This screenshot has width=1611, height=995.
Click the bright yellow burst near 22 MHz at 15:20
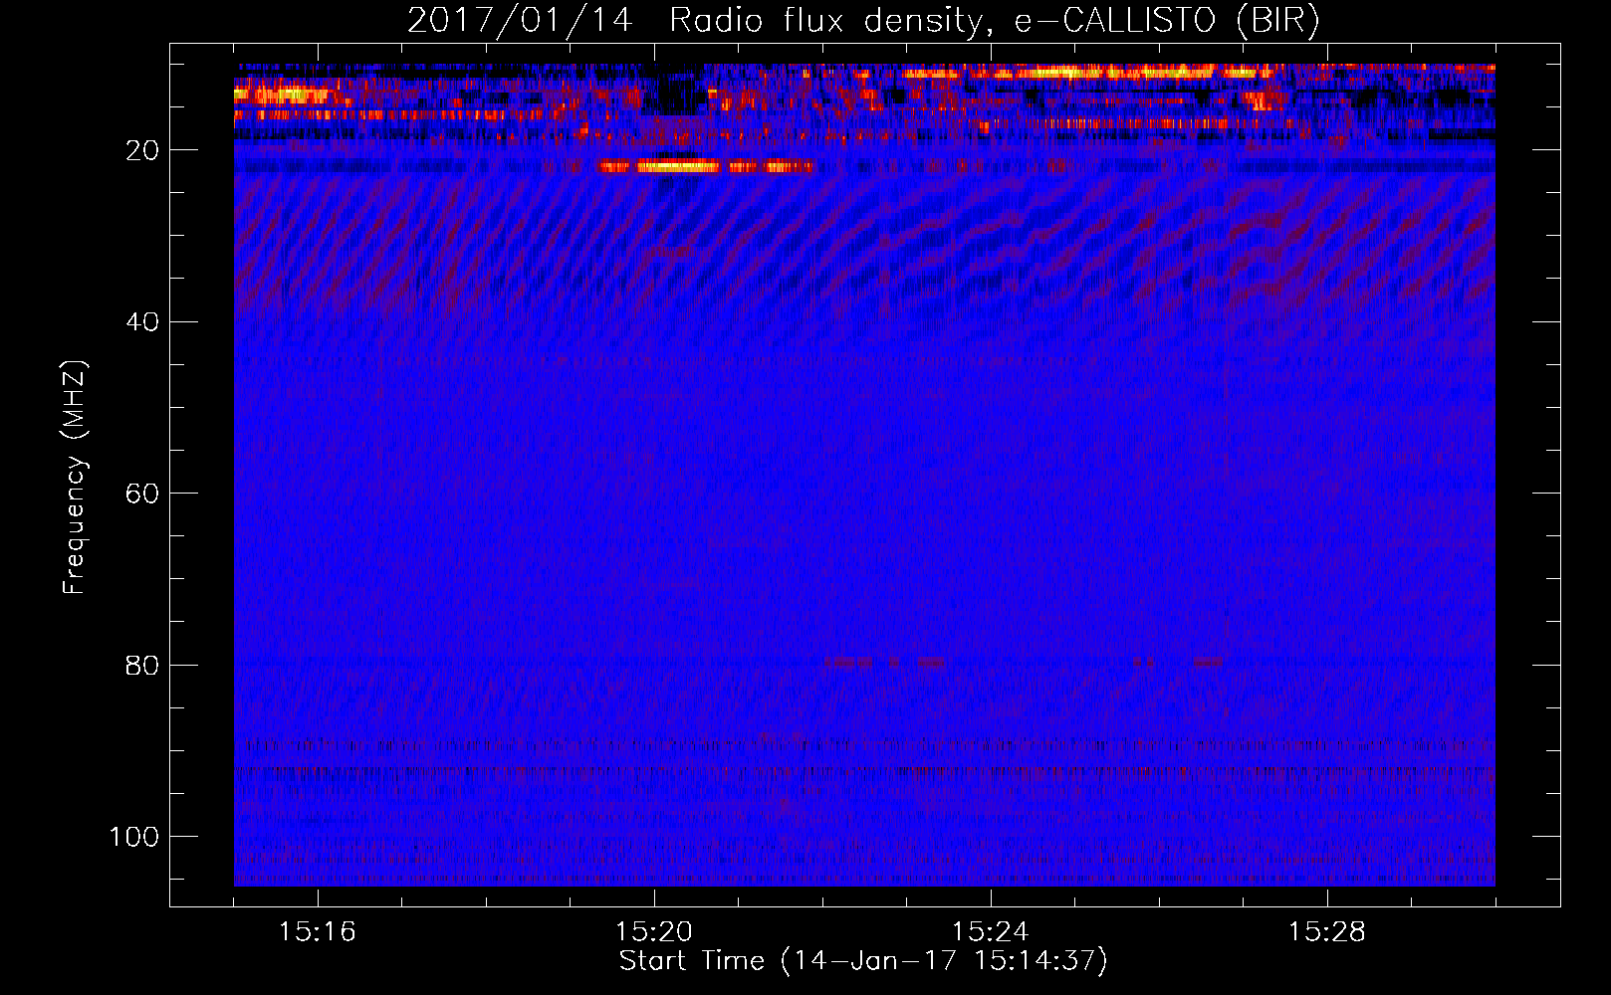click(x=677, y=167)
